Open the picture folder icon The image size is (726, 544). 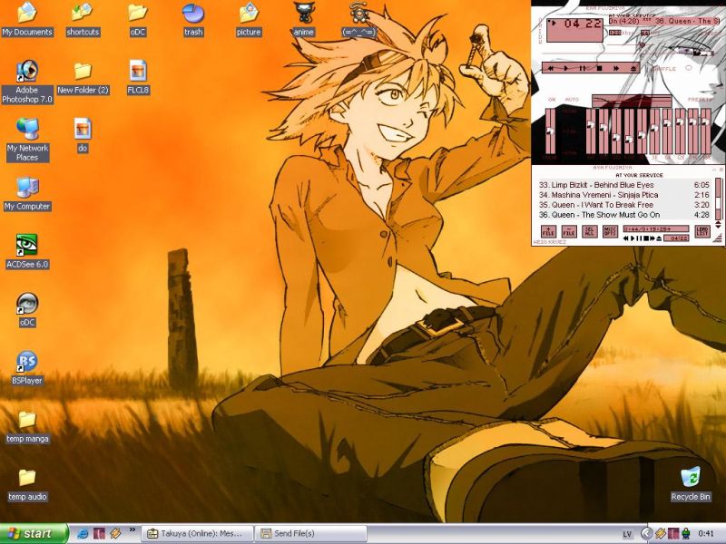point(249,19)
